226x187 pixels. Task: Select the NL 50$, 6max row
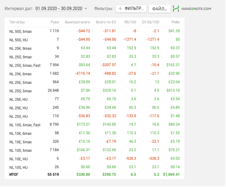(94, 31)
